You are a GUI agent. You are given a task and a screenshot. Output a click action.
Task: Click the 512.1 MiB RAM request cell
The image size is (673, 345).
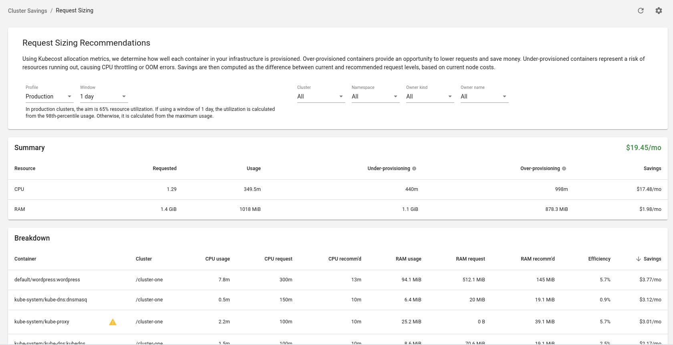(x=474, y=280)
